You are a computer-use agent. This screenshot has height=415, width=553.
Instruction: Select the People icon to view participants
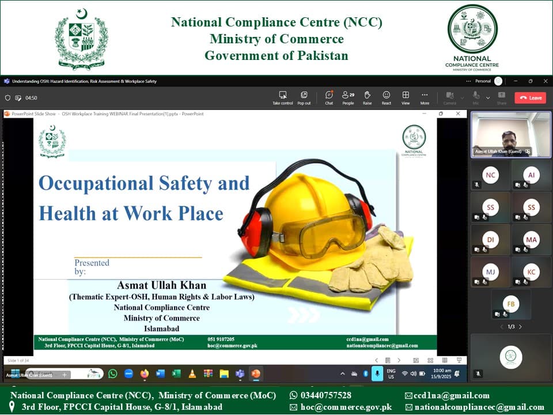click(x=346, y=97)
